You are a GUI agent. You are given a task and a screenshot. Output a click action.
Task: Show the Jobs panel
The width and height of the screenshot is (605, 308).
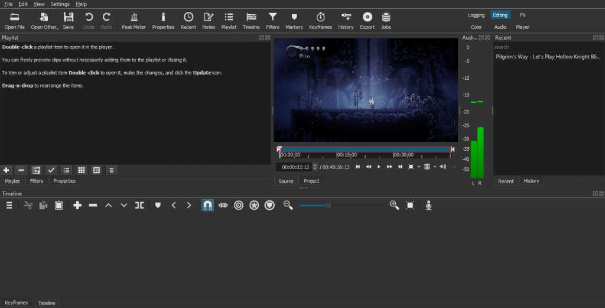tap(386, 21)
